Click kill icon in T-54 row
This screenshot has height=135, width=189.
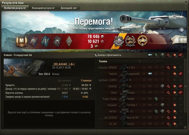coord(181,86)
